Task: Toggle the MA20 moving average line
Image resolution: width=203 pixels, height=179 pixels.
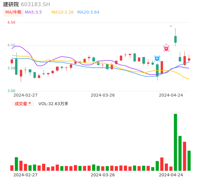Action: coord(88,12)
